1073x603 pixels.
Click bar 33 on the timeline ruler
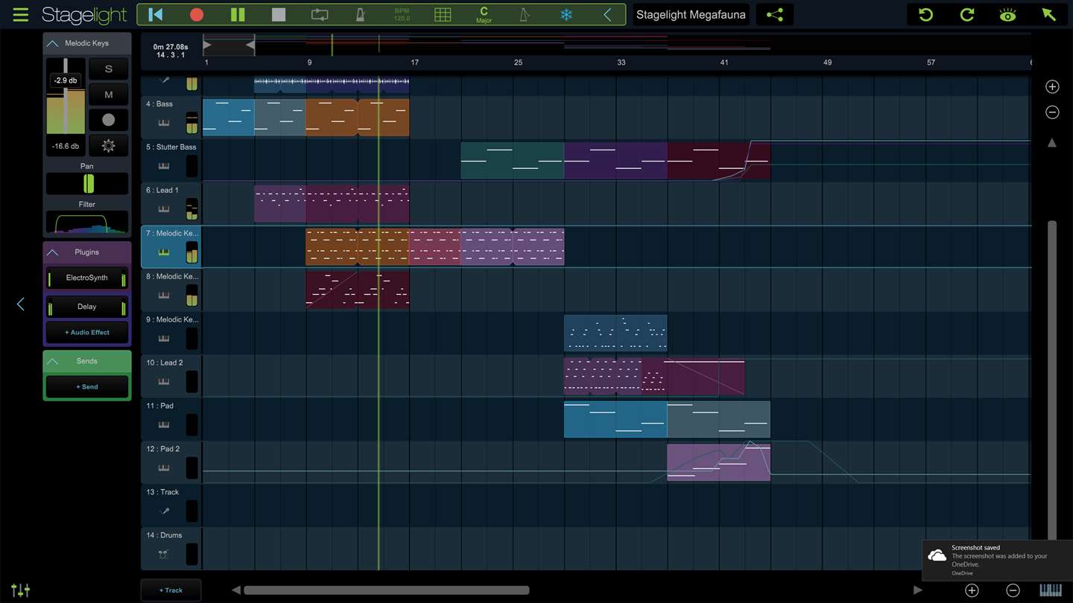tap(621, 63)
